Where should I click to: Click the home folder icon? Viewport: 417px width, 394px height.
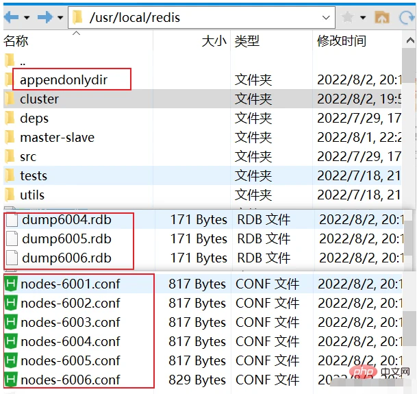pyautogui.click(x=382, y=18)
